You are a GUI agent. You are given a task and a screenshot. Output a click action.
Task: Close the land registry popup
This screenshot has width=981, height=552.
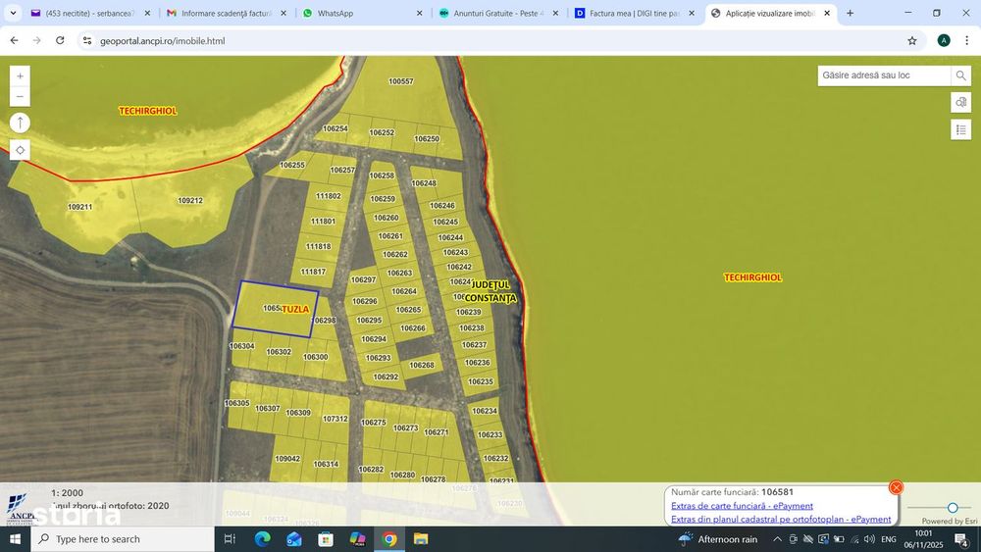pos(896,487)
